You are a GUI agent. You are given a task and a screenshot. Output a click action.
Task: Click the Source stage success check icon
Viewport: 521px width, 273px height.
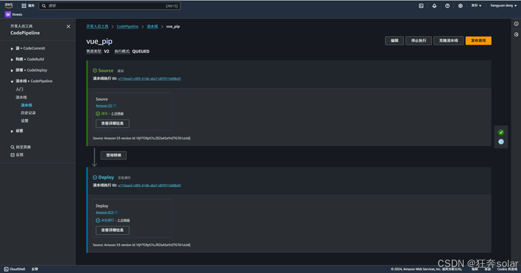pyautogui.click(x=95, y=71)
